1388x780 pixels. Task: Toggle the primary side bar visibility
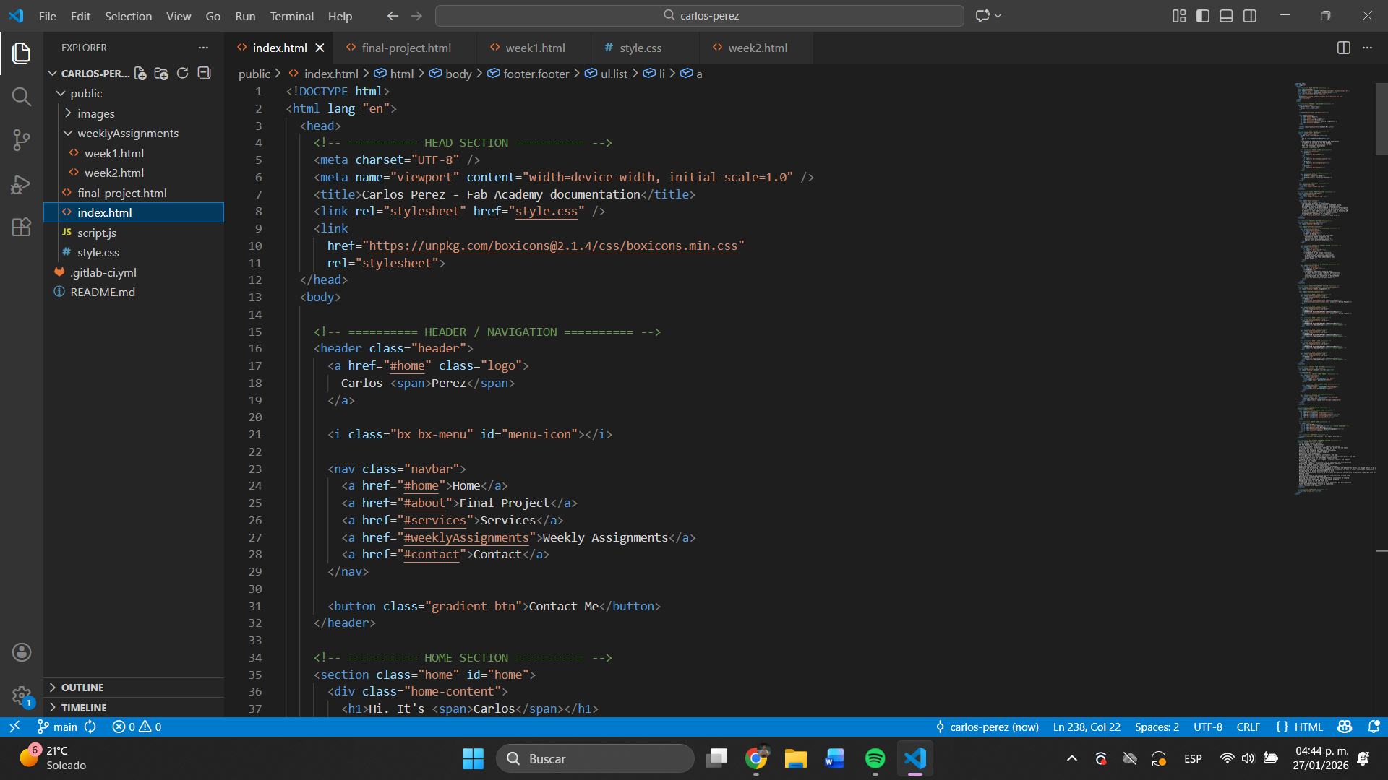pyautogui.click(x=1203, y=16)
